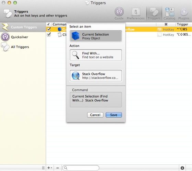Select All Triggers in sidebar
The width and height of the screenshot is (192, 171).
(23, 47)
